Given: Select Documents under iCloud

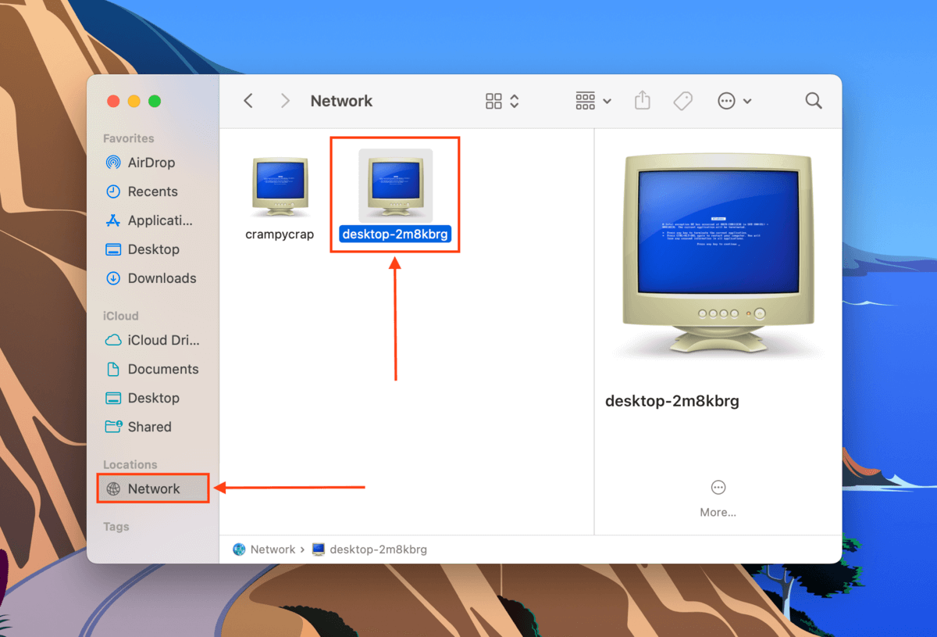Looking at the screenshot, I should pos(152,369).
